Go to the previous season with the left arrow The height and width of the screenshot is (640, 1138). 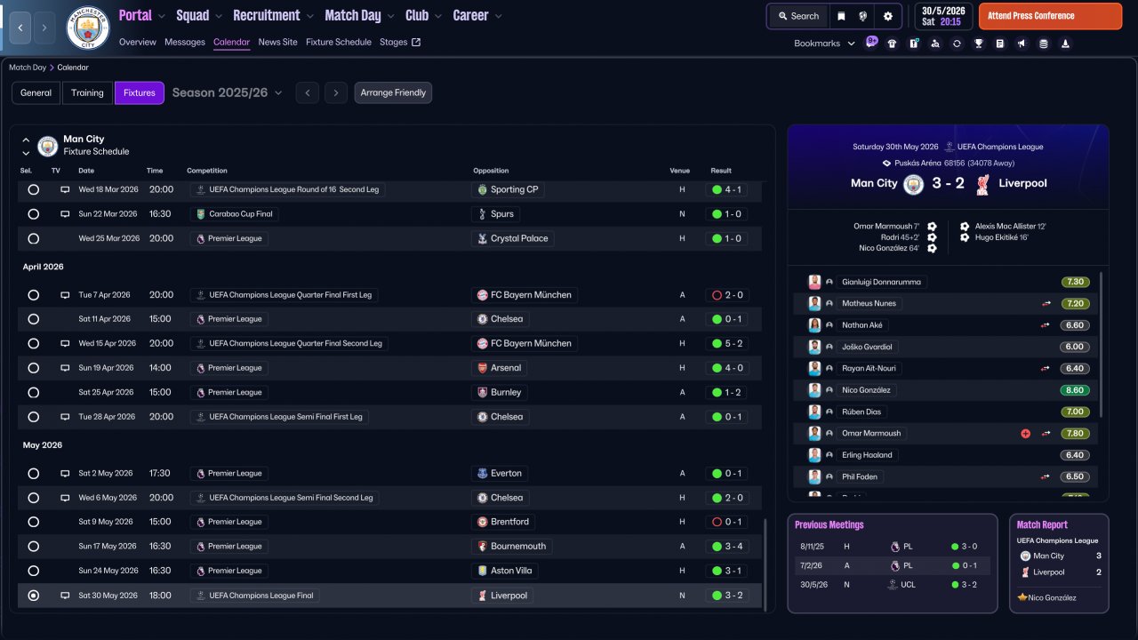308,92
